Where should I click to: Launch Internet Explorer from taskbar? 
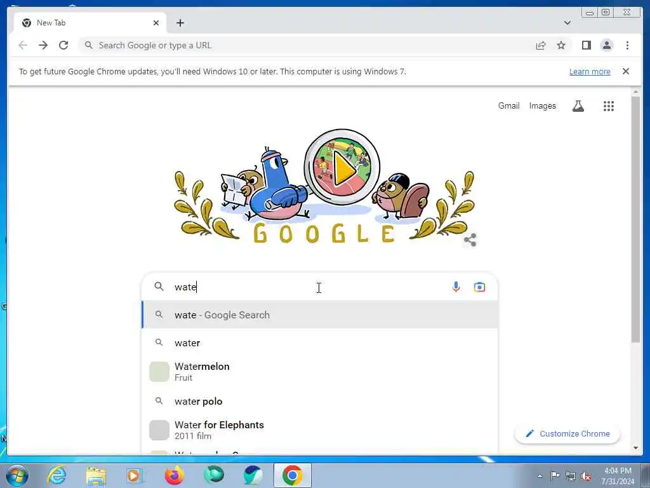coord(56,475)
